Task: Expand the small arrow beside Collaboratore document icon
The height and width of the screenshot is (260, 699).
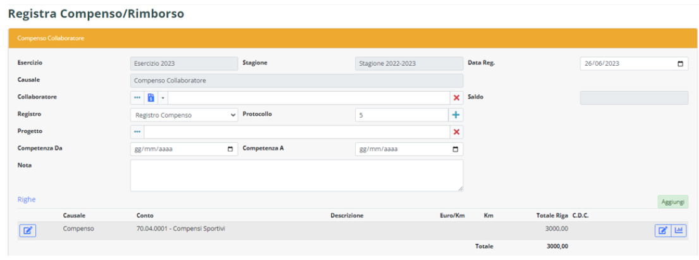Action: point(162,98)
